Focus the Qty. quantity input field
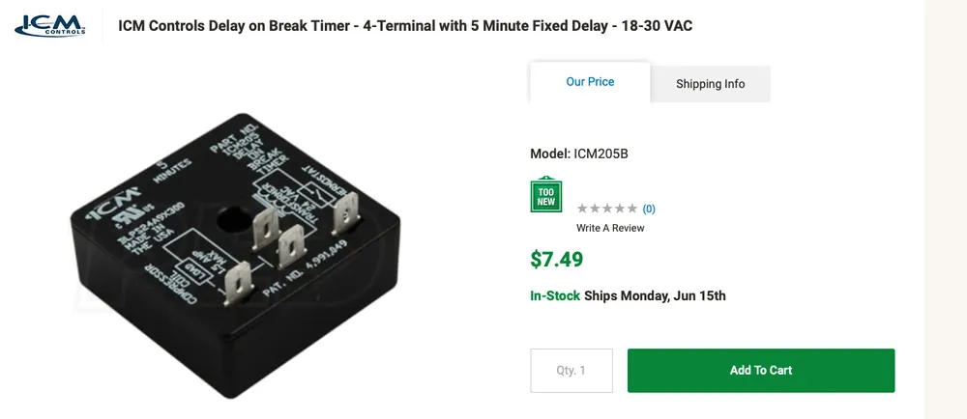The width and height of the screenshot is (967, 419). [x=571, y=371]
